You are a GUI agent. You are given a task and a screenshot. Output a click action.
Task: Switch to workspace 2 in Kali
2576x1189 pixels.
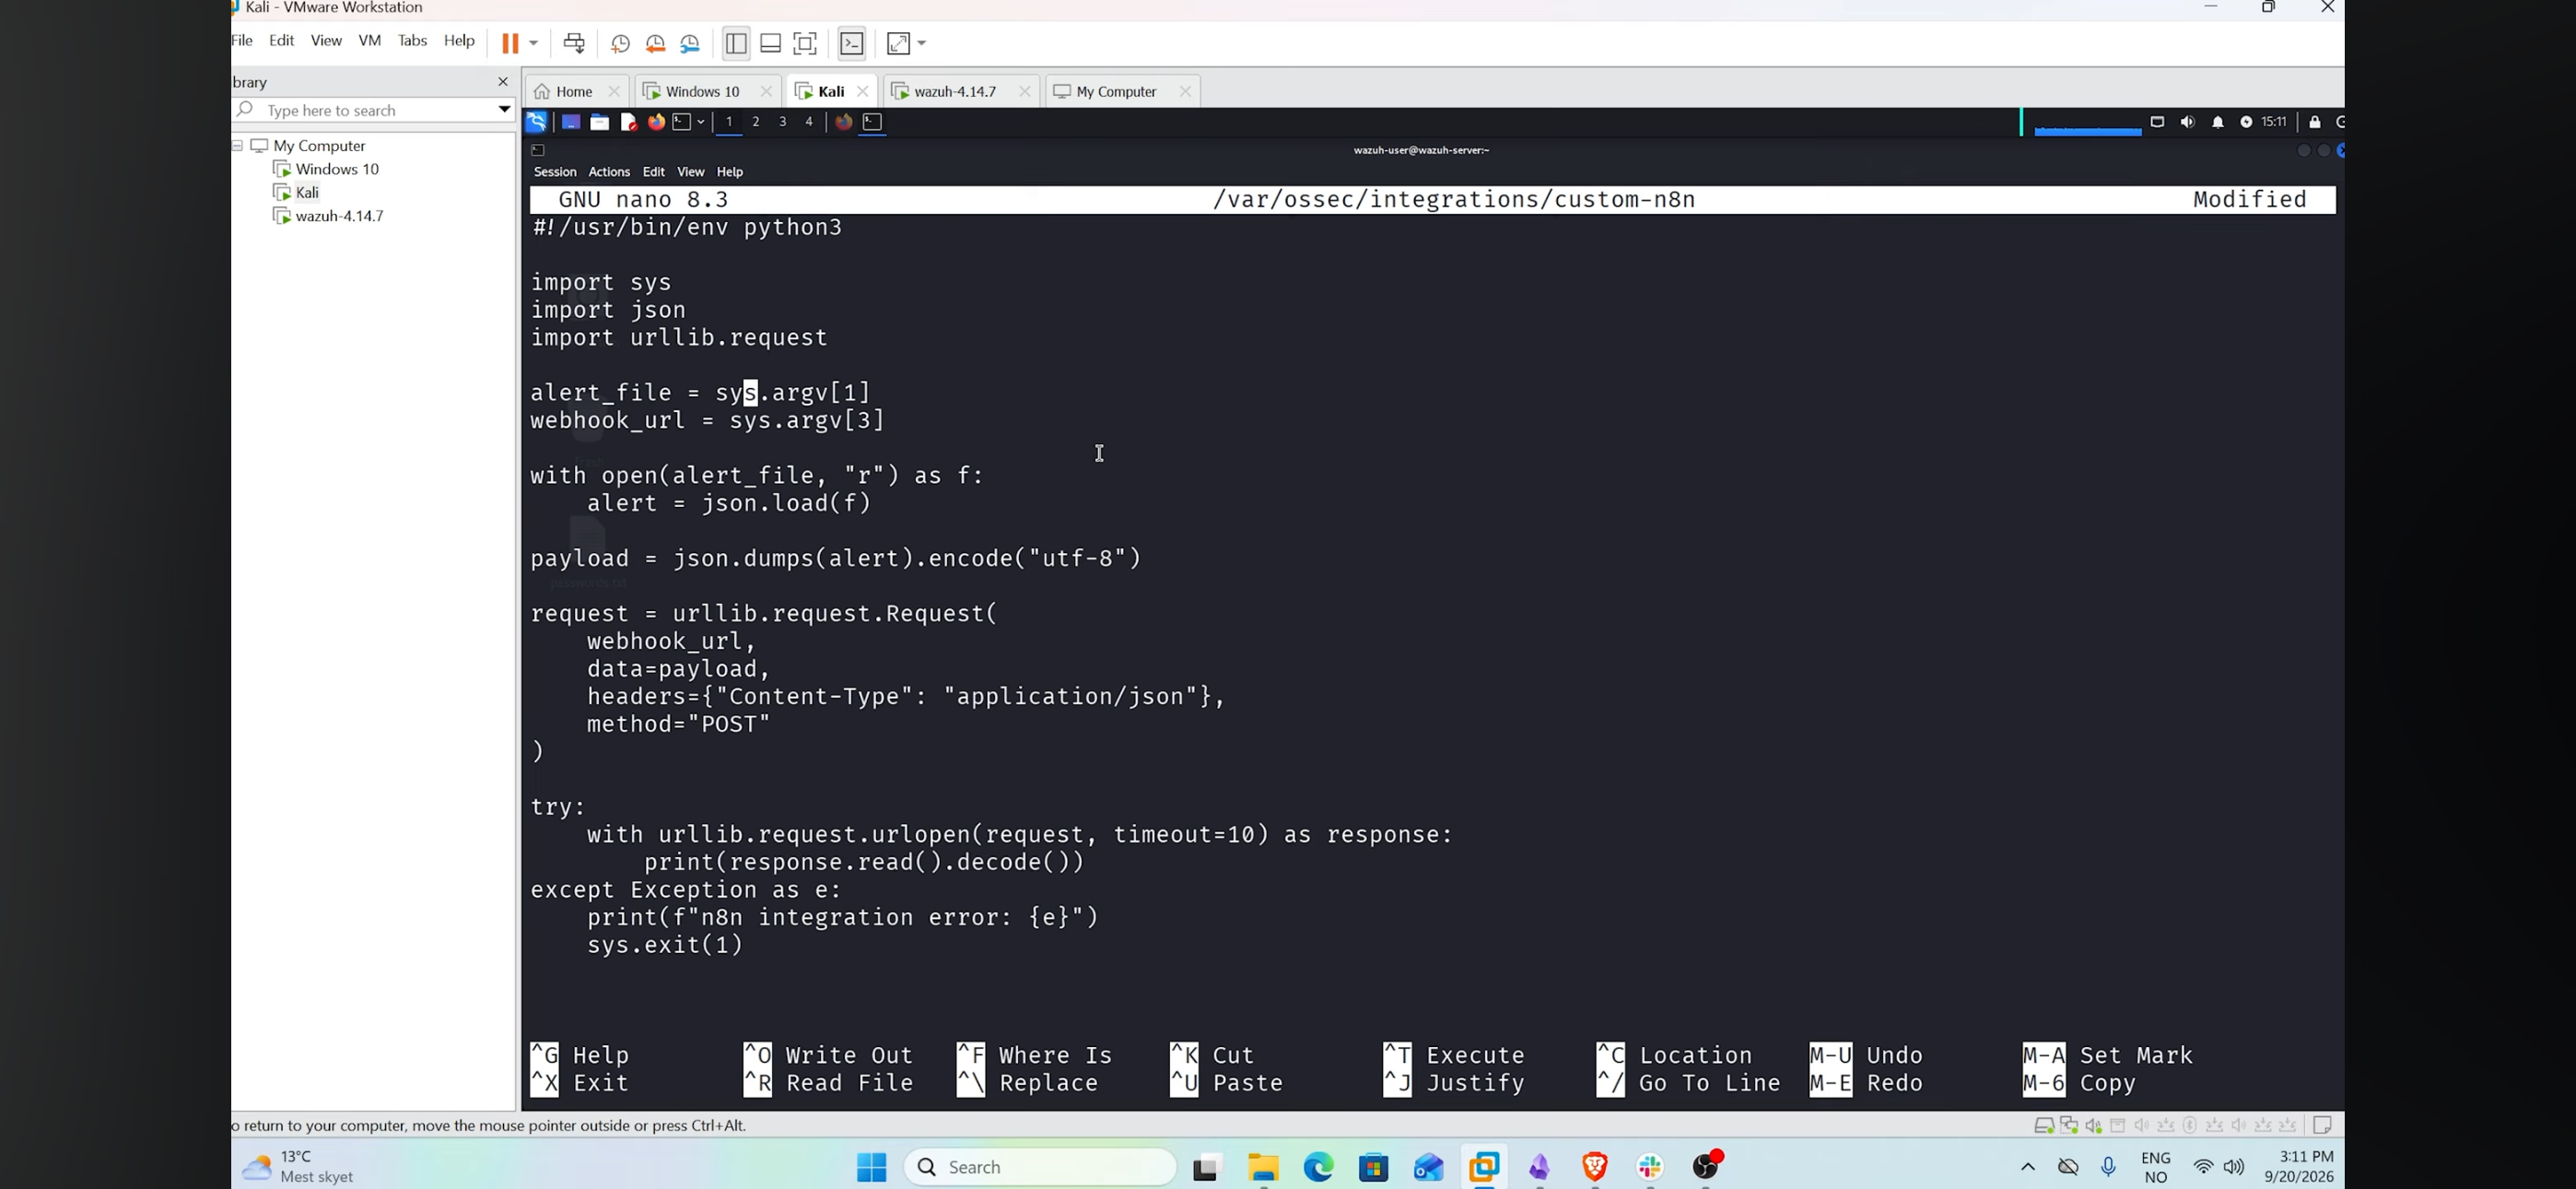(756, 122)
